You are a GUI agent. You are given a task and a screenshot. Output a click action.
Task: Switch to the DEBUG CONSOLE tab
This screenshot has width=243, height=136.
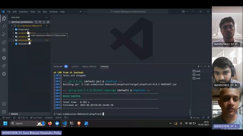click(x=89, y=66)
